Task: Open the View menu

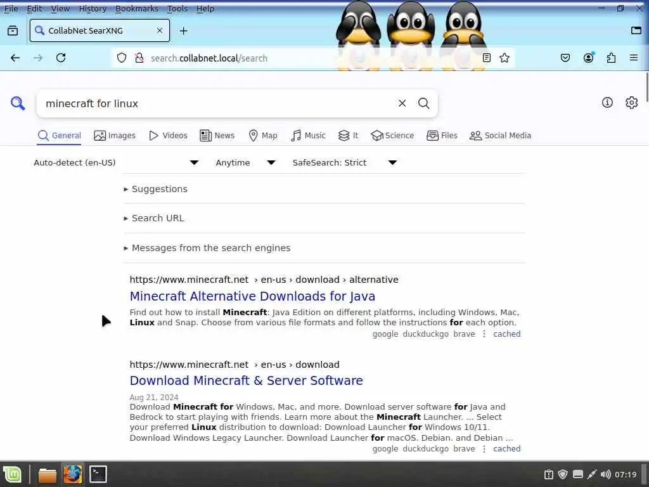Action: [60, 8]
